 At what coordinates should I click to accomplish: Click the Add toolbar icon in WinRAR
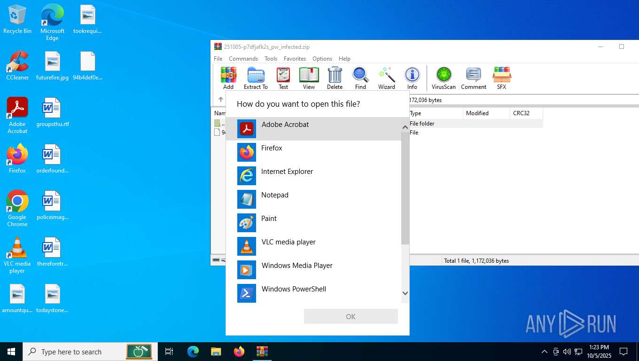[228, 78]
